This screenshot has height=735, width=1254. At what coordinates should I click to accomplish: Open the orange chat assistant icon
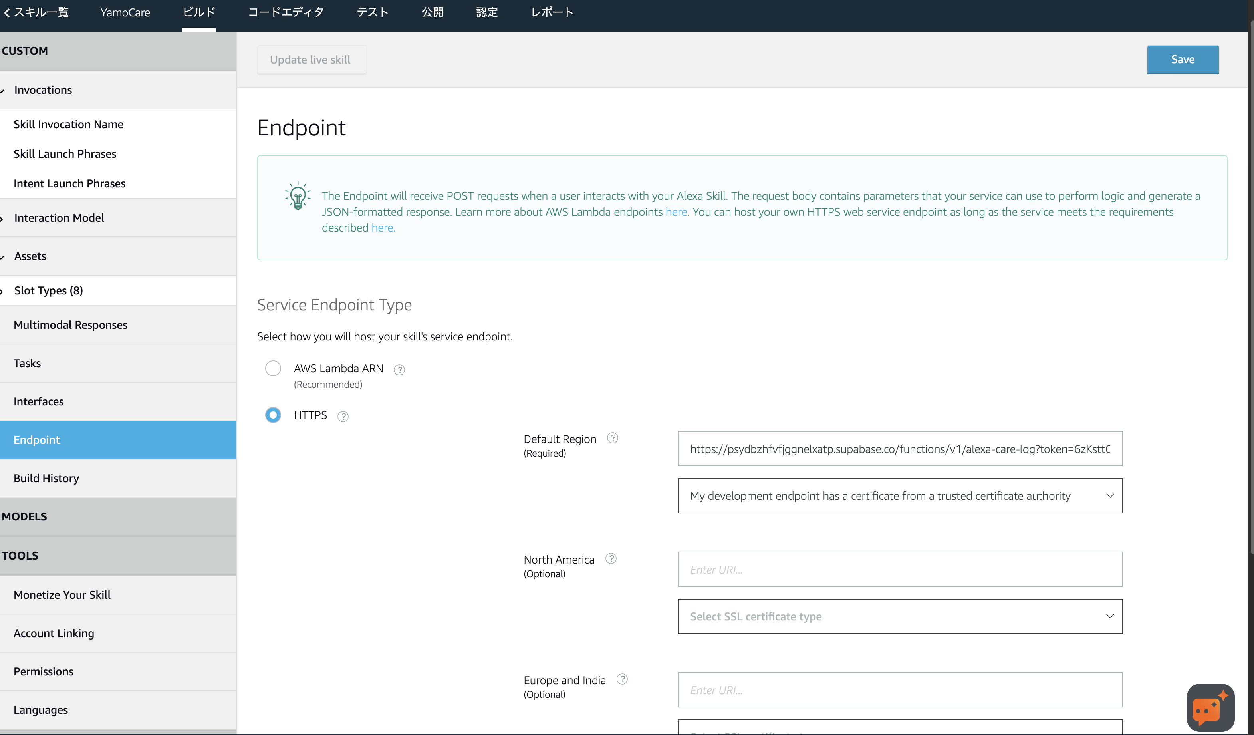(x=1210, y=707)
